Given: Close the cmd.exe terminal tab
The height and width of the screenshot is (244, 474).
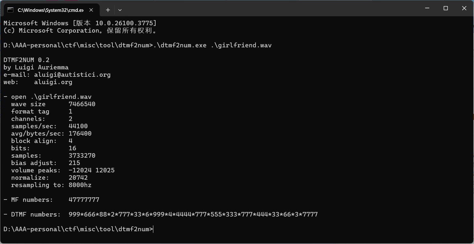Looking at the screenshot, I should tap(91, 10).
